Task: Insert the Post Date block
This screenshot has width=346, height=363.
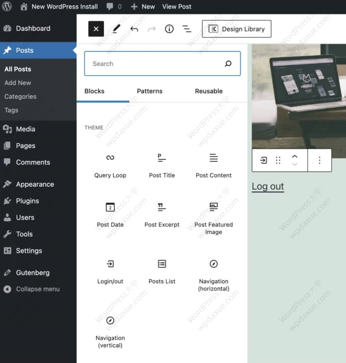Action: coord(110,215)
